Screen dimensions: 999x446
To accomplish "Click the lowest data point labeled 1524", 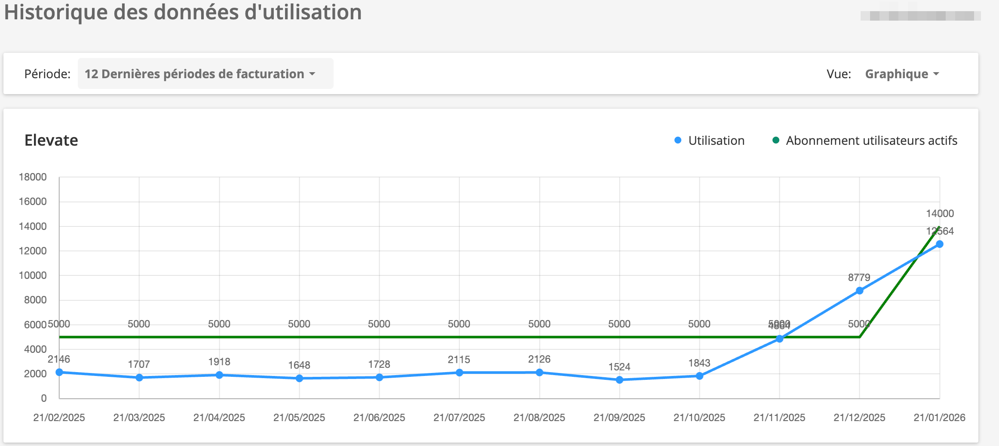I will click(x=619, y=380).
